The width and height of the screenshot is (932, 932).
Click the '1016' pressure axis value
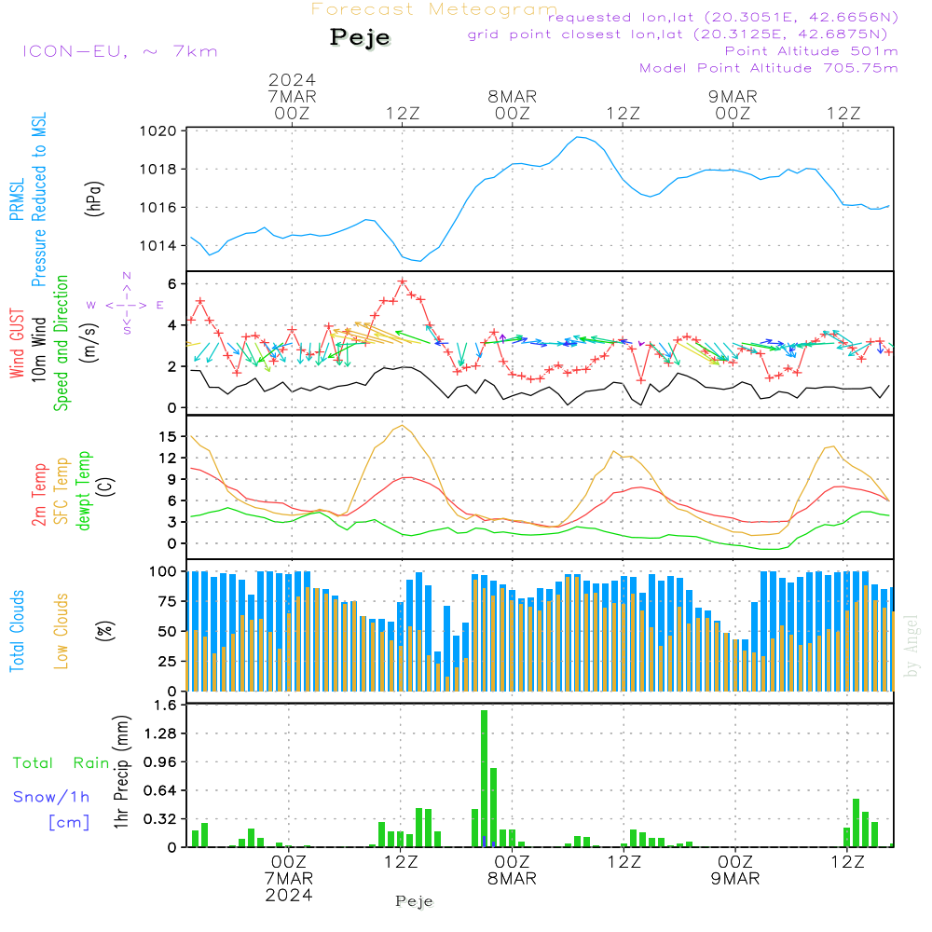click(158, 208)
